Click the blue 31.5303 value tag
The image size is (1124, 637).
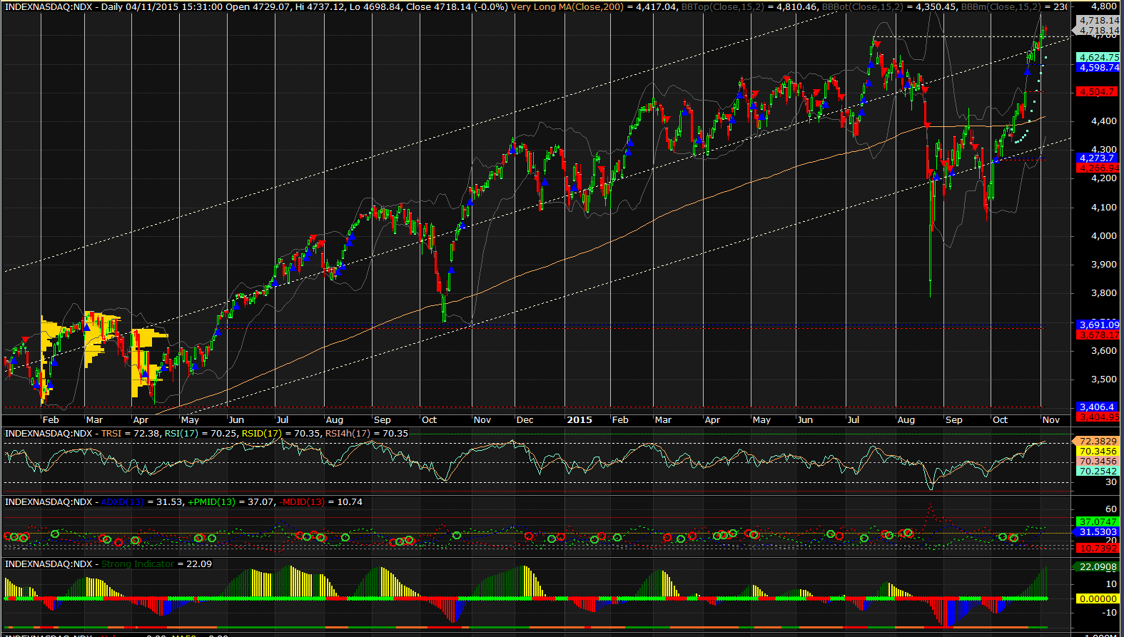click(x=1098, y=531)
